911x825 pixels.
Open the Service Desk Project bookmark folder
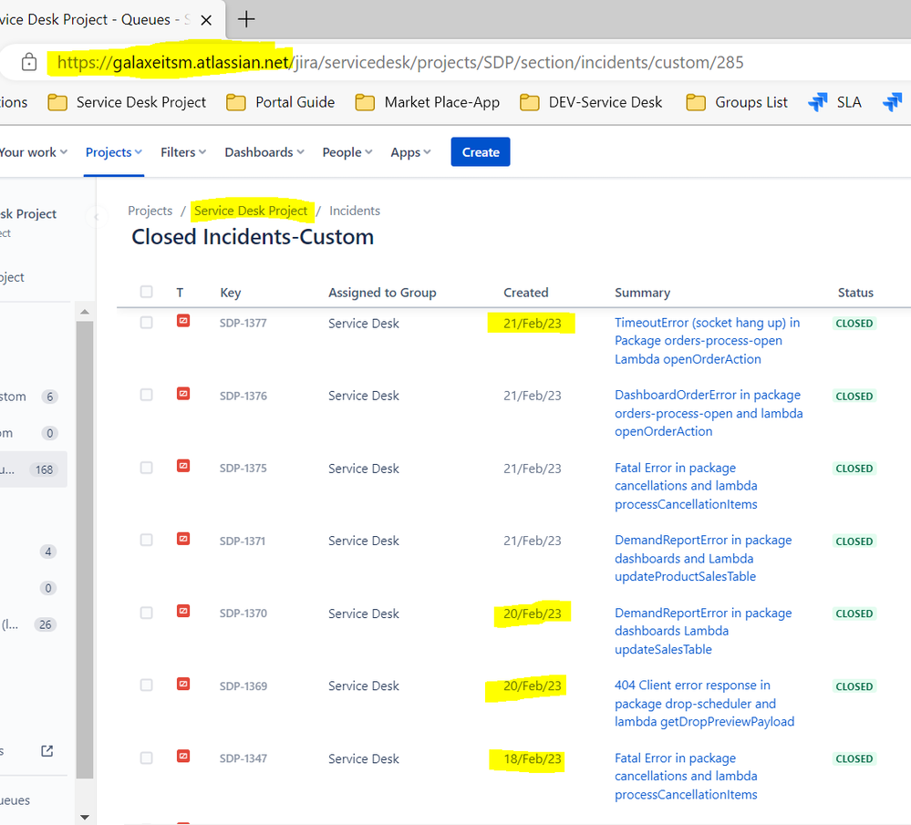[x=127, y=102]
